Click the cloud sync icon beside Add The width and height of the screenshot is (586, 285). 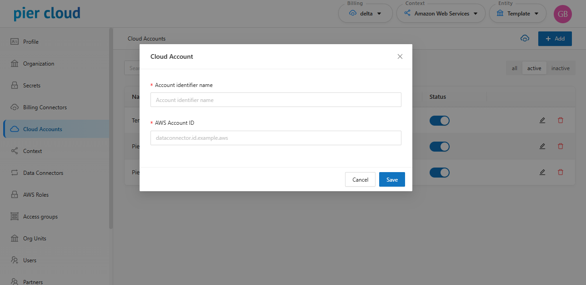point(525,39)
